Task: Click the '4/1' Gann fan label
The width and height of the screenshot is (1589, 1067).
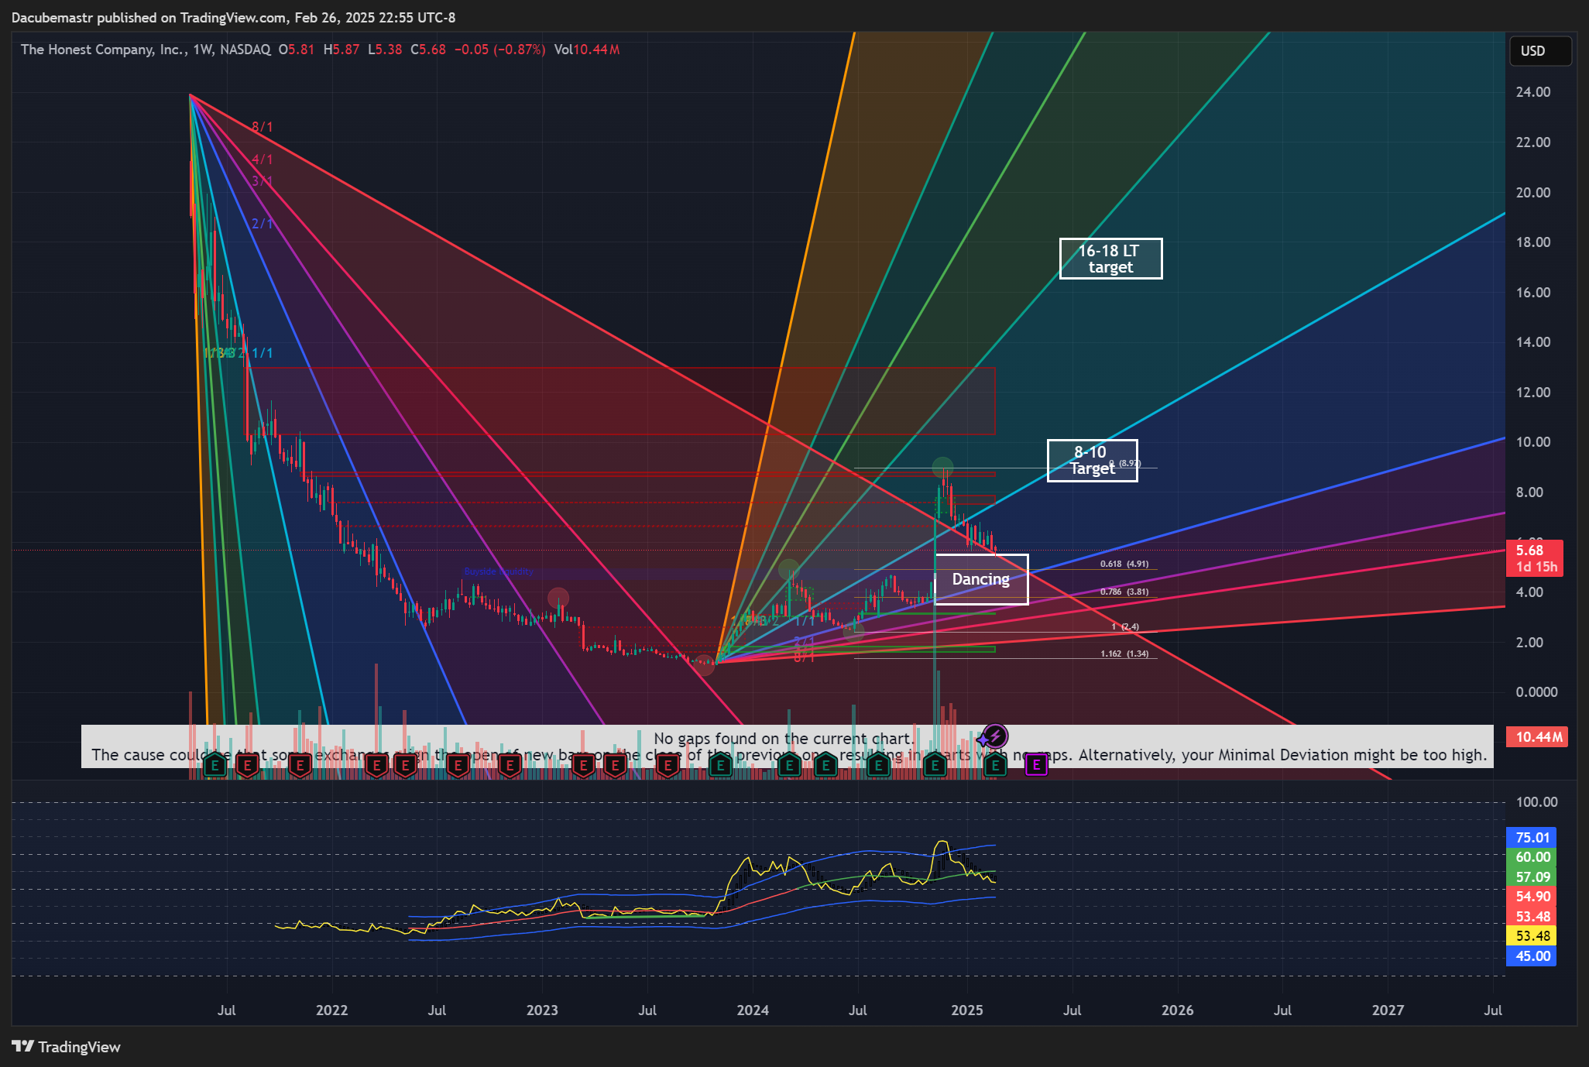Action: [262, 160]
